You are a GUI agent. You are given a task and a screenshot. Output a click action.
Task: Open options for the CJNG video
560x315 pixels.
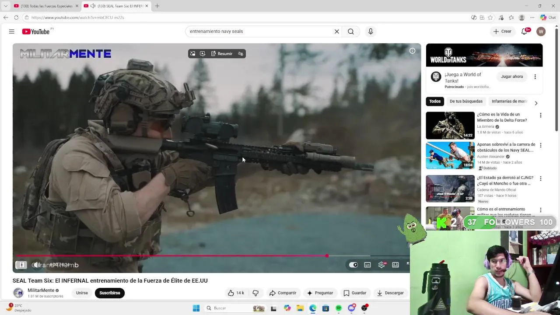tap(540, 178)
